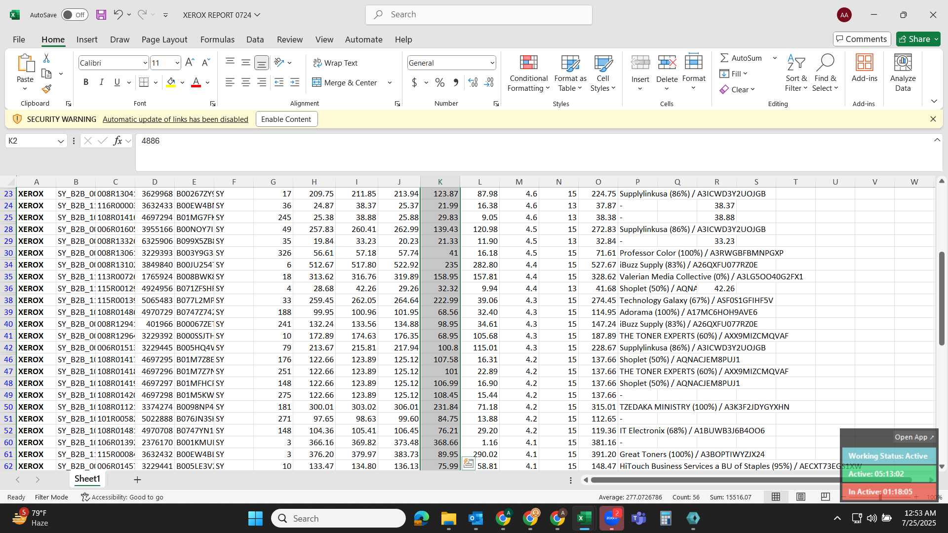Viewport: 948px width, 533px height.
Task: Click the Share button
Action: pyautogui.click(x=918, y=39)
